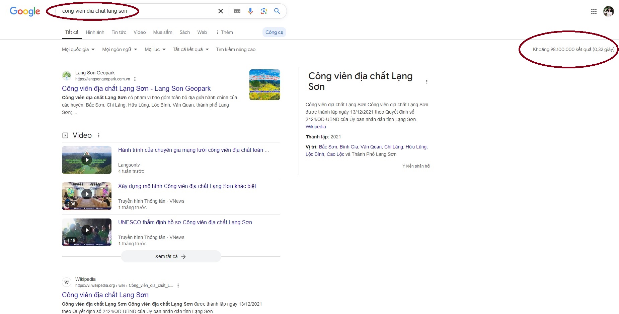Switch to the Mua sắm tab

pyautogui.click(x=163, y=32)
